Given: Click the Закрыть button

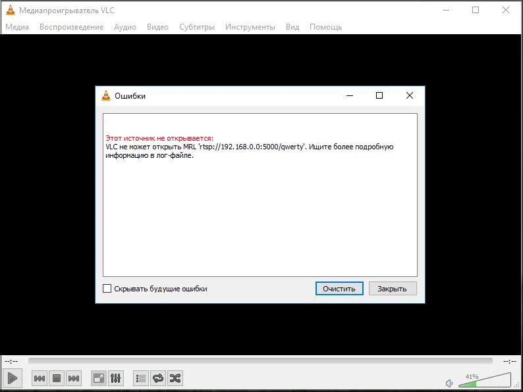Looking at the screenshot, I should tap(393, 289).
